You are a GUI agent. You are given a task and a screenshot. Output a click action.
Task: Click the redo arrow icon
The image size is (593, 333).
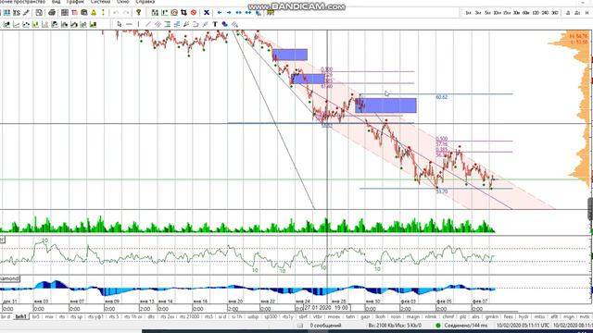[x=126, y=12]
